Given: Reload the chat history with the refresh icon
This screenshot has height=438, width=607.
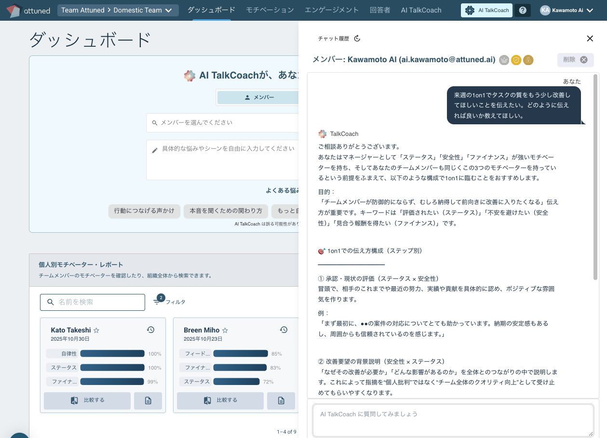Looking at the screenshot, I should (357, 38).
